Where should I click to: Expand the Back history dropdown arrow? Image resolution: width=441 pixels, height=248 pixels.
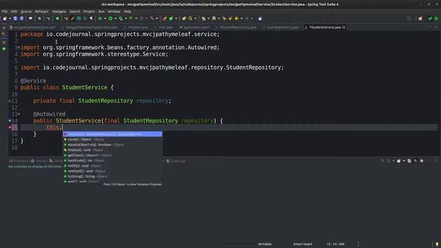[x=241, y=19]
